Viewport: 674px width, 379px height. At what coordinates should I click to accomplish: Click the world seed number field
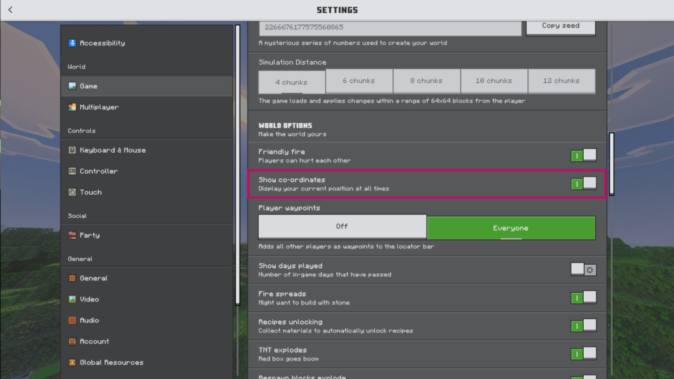[x=390, y=28]
